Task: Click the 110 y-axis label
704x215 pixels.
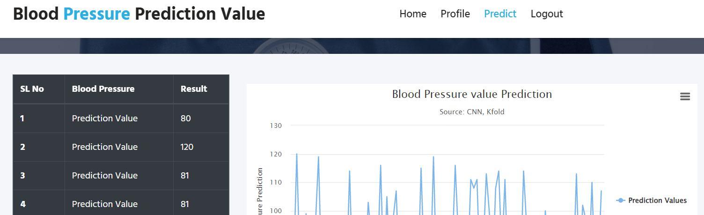Action: [276, 183]
